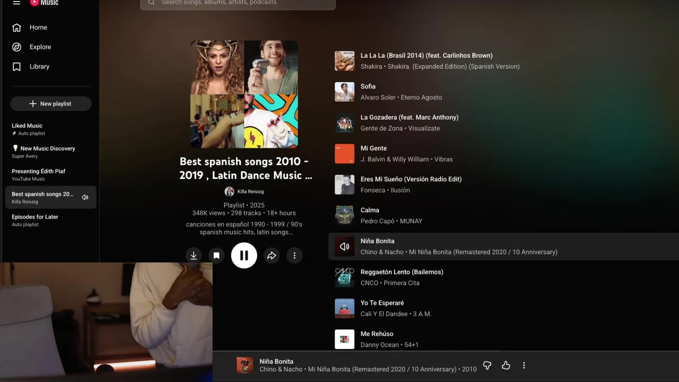
Task: Download the playlist
Action: click(194, 256)
